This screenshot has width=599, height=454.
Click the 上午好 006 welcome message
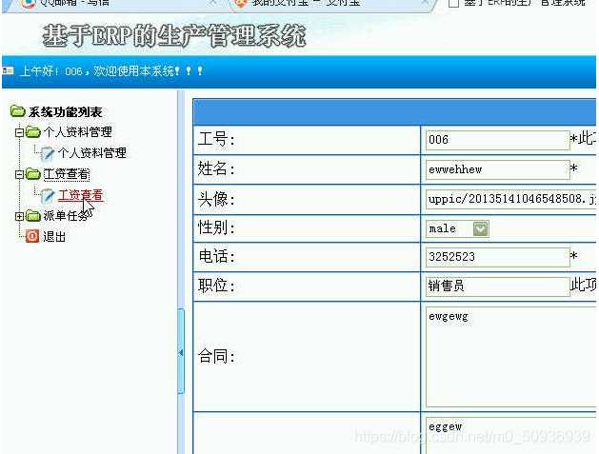tap(111, 71)
